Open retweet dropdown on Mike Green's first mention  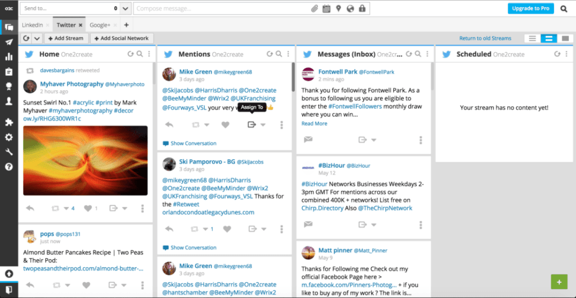pos(207,125)
